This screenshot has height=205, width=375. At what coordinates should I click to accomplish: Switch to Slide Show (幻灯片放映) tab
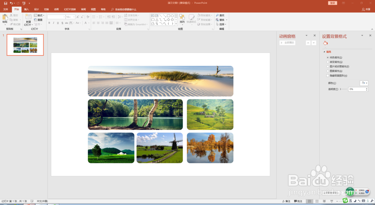[x=70, y=9]
